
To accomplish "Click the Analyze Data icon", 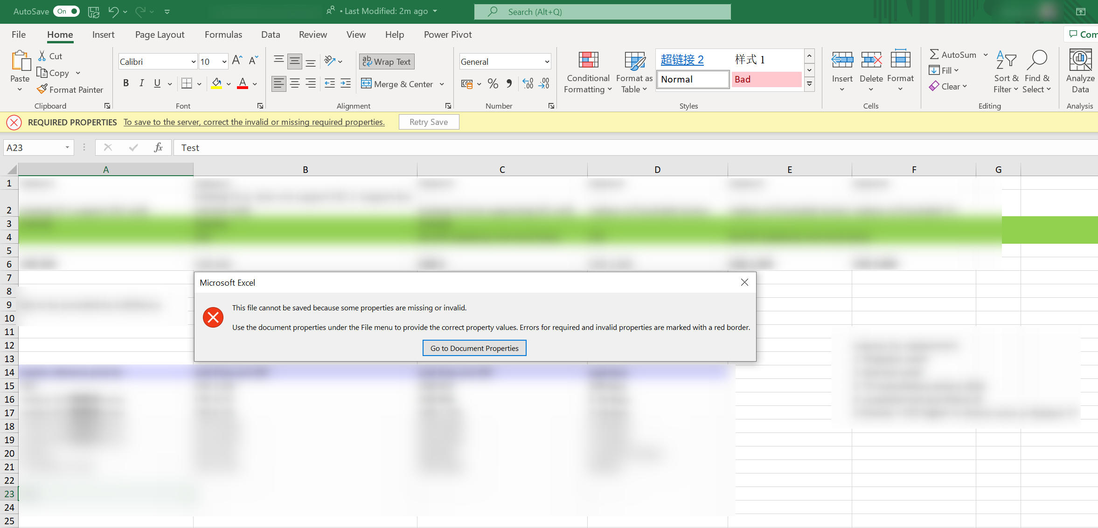I will point(1080,61).
